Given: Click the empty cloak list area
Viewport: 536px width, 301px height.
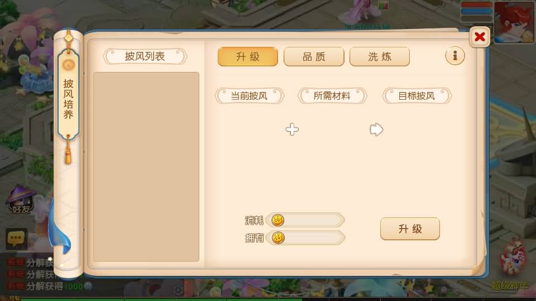Looking at the screenshot, I should tap(146, 167).
